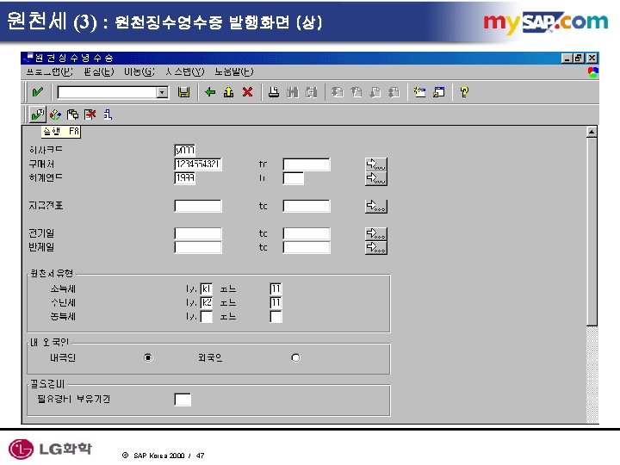Image resolution: width=620 pixels, height=465 pixels.
Task: Open multiple selection for 반제일 row
Action: click(376, 247)
